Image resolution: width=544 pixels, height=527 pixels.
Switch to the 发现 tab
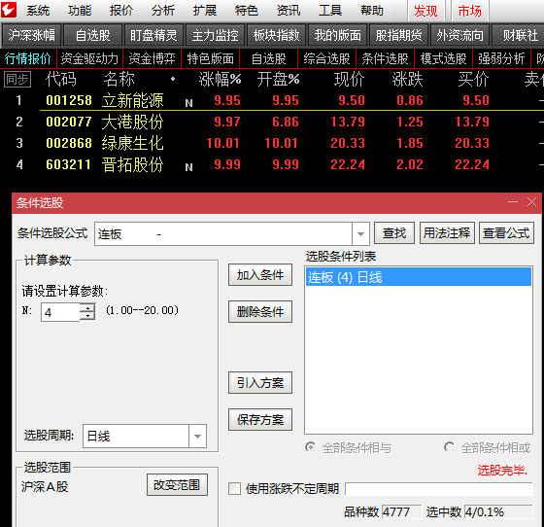point(425,11)
